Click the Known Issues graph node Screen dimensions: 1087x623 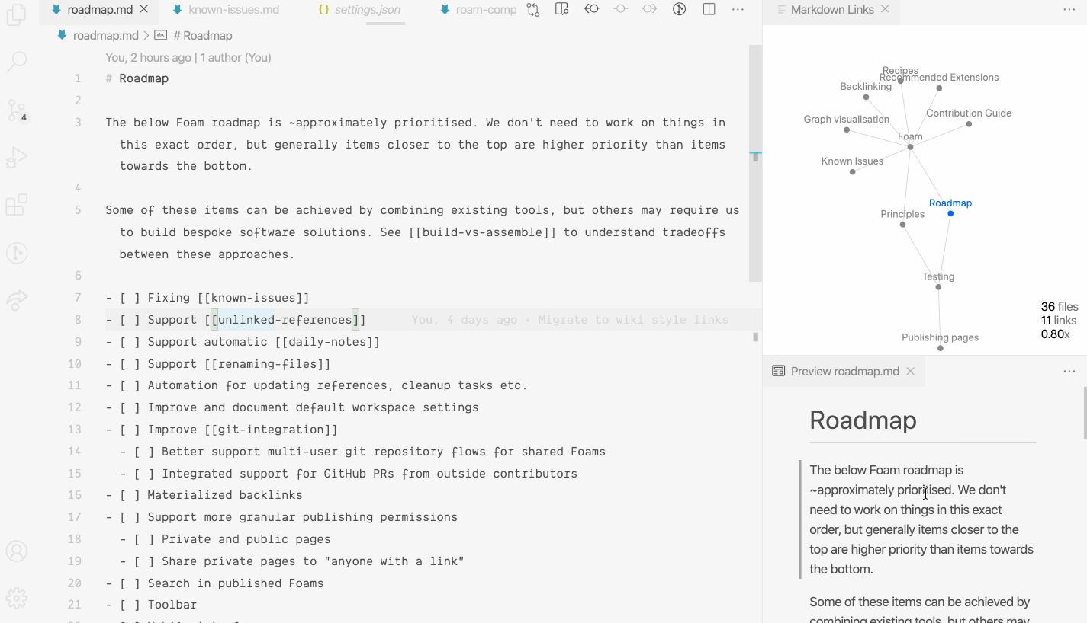[x=852, y=171]
